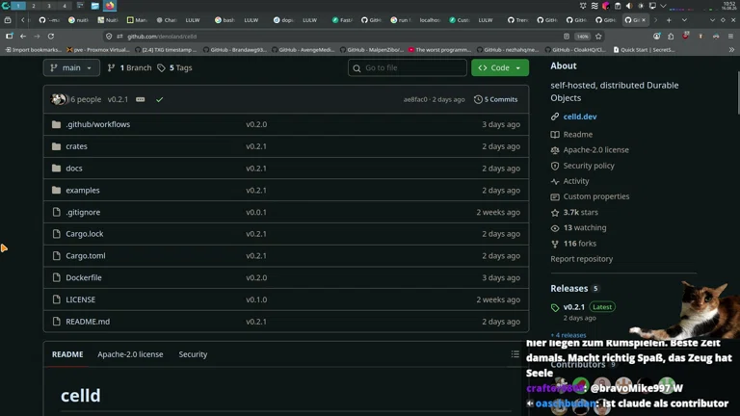The height and width of the screenshot is (416, 740).
Task: Open the Cargo.toml file
Action: click(x=86, y=255)
